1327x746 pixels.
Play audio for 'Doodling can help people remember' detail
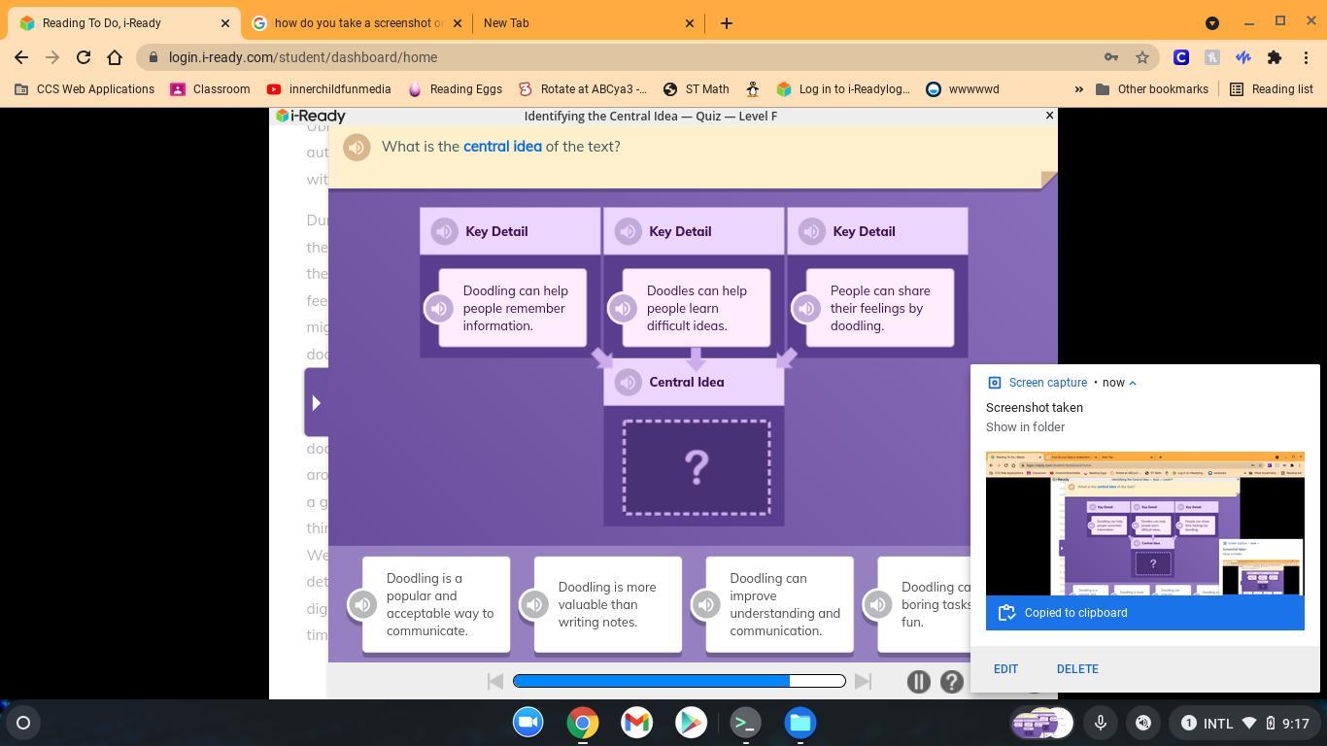pyautogui.click(x=439, y=308)
